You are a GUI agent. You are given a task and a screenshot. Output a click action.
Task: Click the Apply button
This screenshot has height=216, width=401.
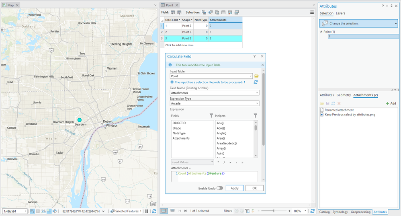[235, 188]
